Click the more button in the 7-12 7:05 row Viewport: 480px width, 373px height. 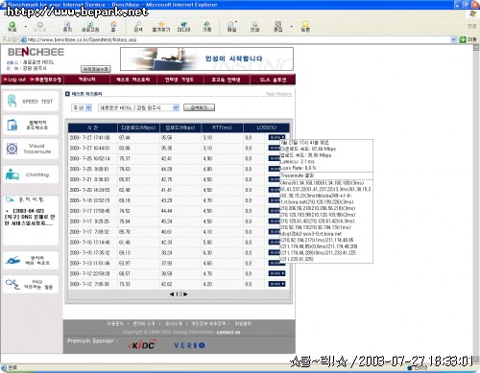[x=276, y=284]
